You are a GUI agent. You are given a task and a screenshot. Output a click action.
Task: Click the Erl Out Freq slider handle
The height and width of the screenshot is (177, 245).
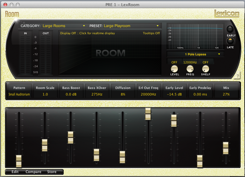tap(148, 114)
